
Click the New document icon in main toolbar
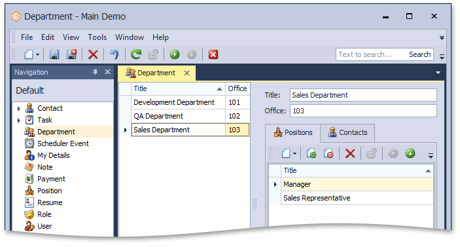pos(29,54)
